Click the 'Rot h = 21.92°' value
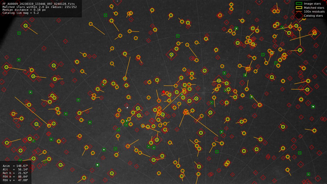The width and height of the screenshot is (327, 184). click(x=15, y=173)
